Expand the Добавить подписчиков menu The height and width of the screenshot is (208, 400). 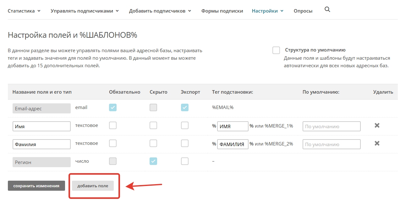coord(160,11)
